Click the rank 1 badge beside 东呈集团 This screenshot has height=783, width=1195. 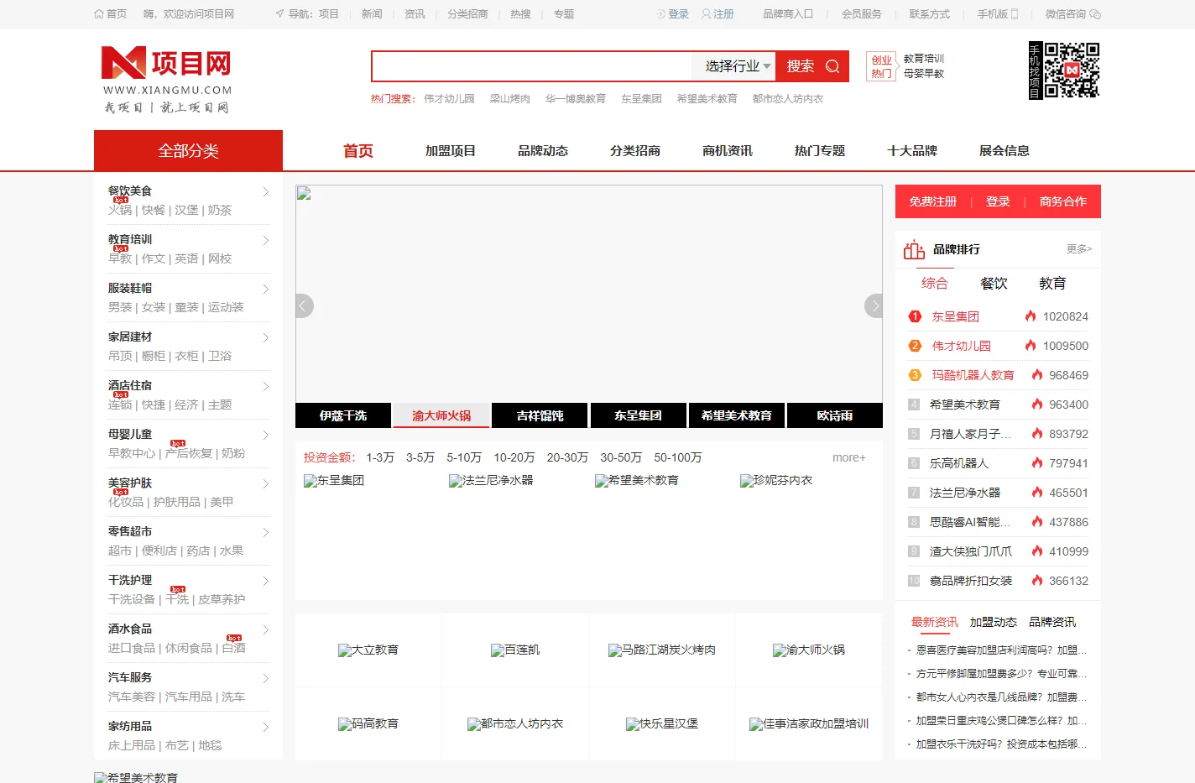tap(915, 316)
